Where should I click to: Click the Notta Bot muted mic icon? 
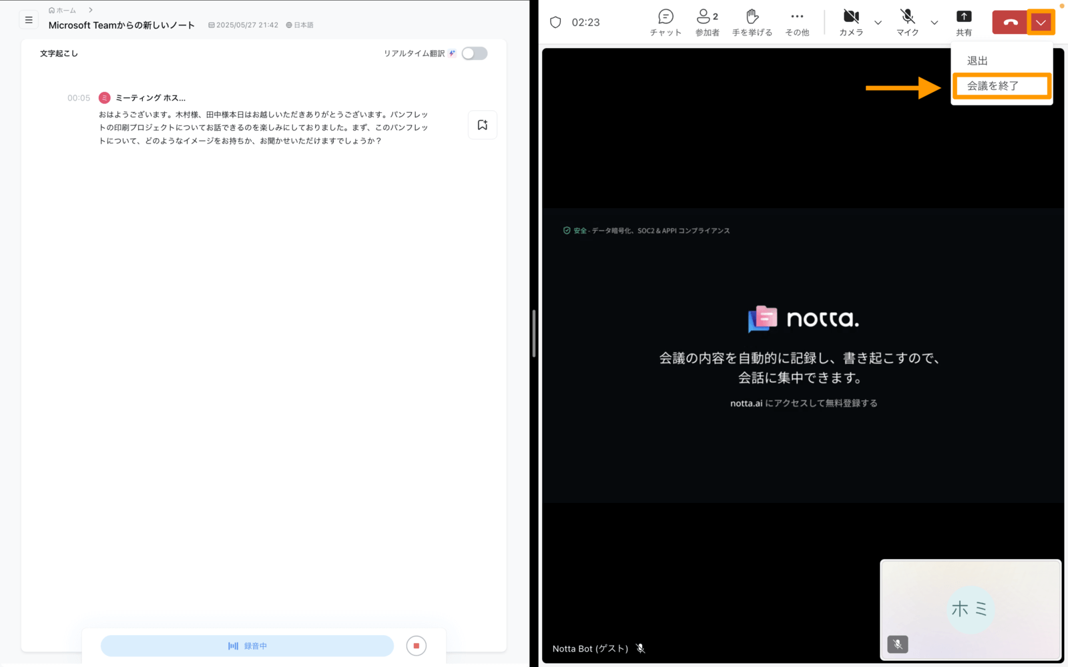tap(640, 648)
